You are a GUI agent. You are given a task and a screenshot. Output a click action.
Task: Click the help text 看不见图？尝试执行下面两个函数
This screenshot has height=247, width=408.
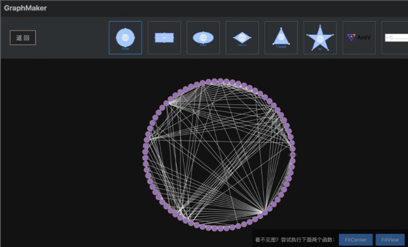click(295, 240)
